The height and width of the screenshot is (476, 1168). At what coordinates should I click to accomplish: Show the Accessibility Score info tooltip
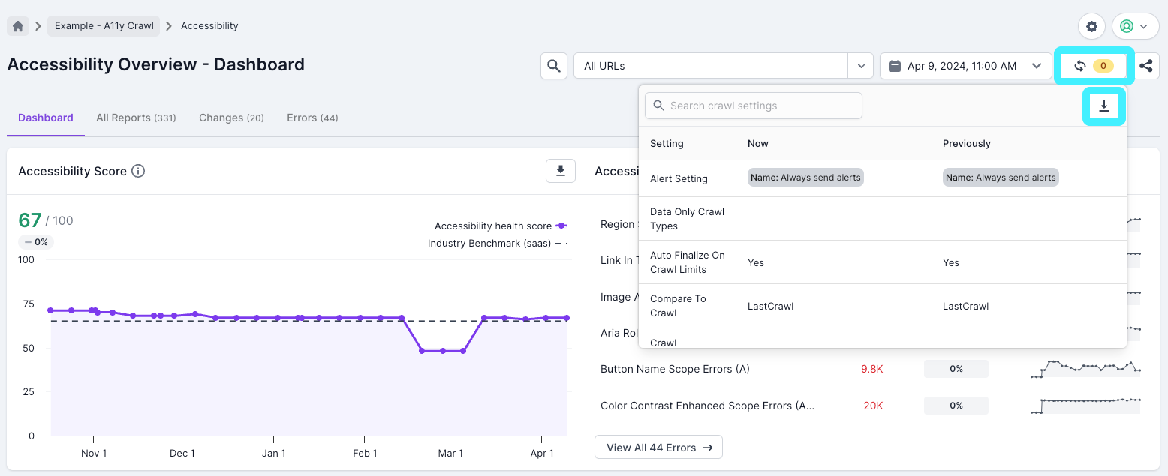[138, 171]
